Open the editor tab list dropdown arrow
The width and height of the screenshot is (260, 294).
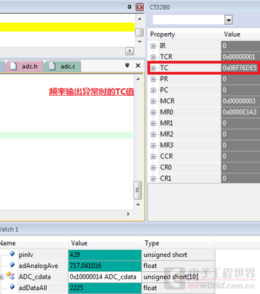127,65
